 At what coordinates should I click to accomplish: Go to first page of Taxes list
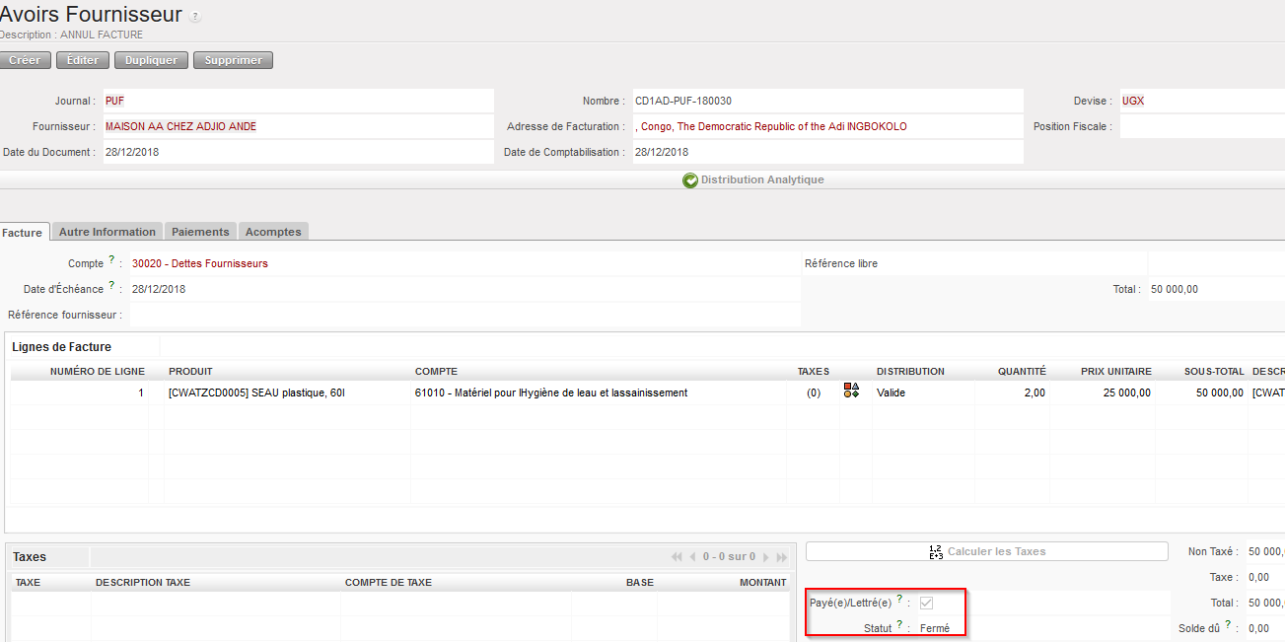tap(677, 557)
